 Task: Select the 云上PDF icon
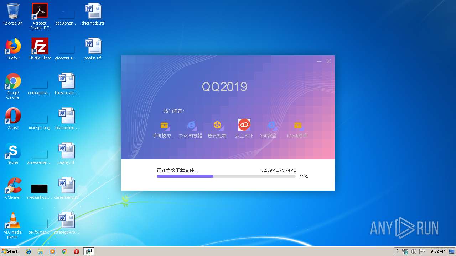click(244, 125)
